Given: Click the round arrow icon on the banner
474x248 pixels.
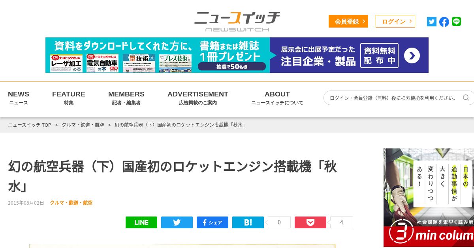Looking at the screenshot, I should click(412, 56).
